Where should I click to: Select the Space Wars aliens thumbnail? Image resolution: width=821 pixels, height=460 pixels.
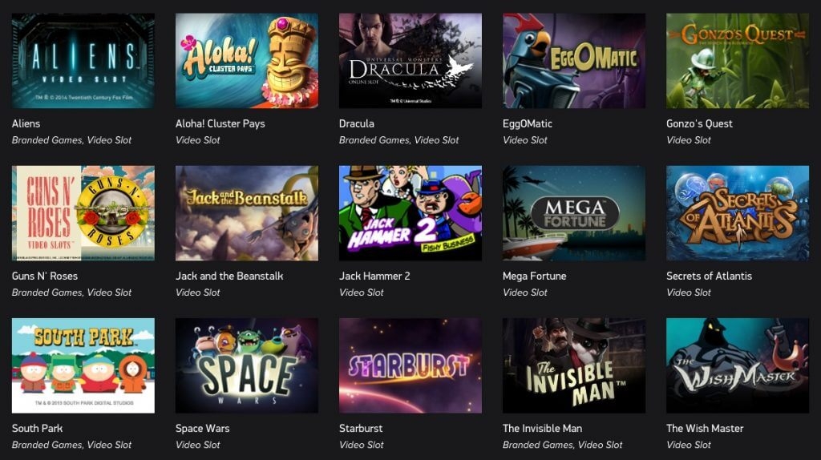coord(247,365)
